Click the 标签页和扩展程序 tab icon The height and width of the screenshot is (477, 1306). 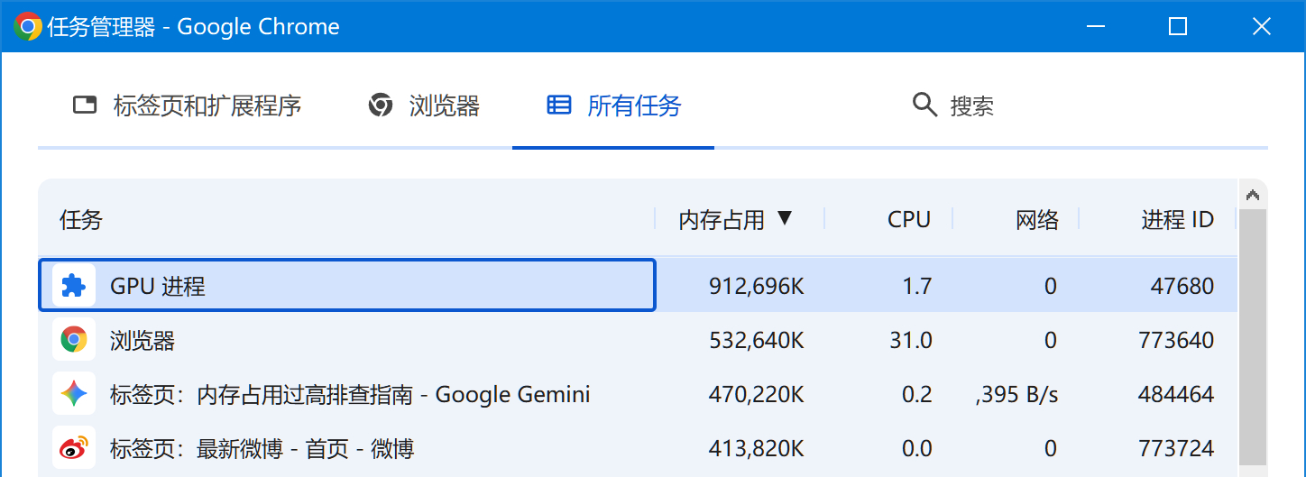pos(85,105)
